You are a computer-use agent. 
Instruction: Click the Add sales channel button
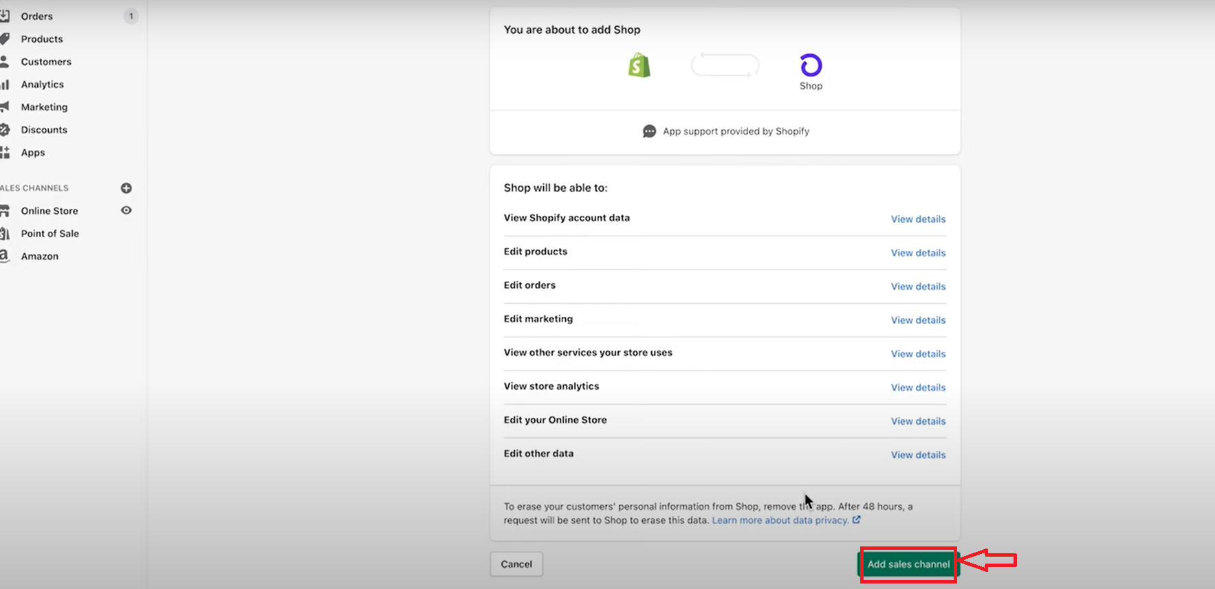[908, 564]
